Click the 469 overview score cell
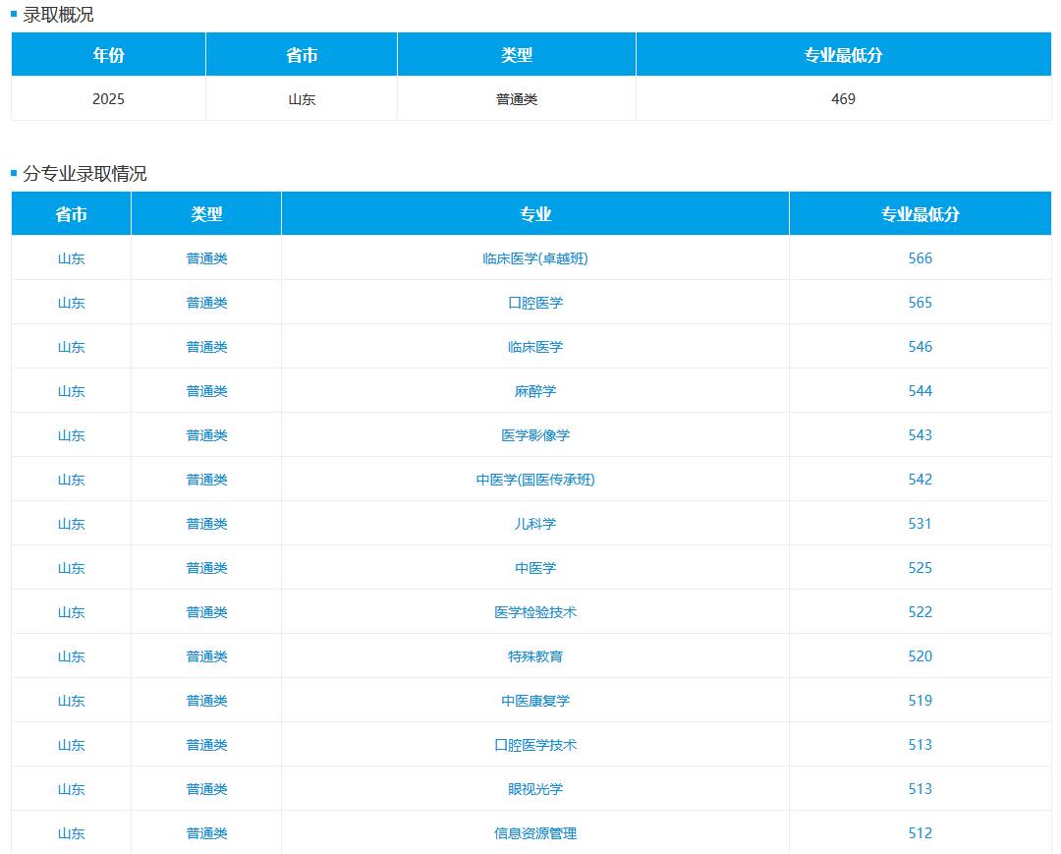This screenshot has width=1061, height=854. (843, 99)
